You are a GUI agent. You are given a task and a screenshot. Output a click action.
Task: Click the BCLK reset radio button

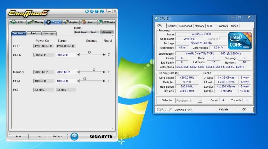pyautogui.click(x=109, y=55)
